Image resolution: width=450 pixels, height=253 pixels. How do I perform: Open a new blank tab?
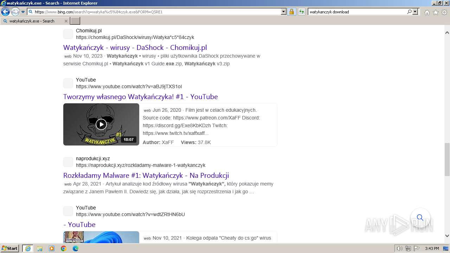click(x=75, y=21)
